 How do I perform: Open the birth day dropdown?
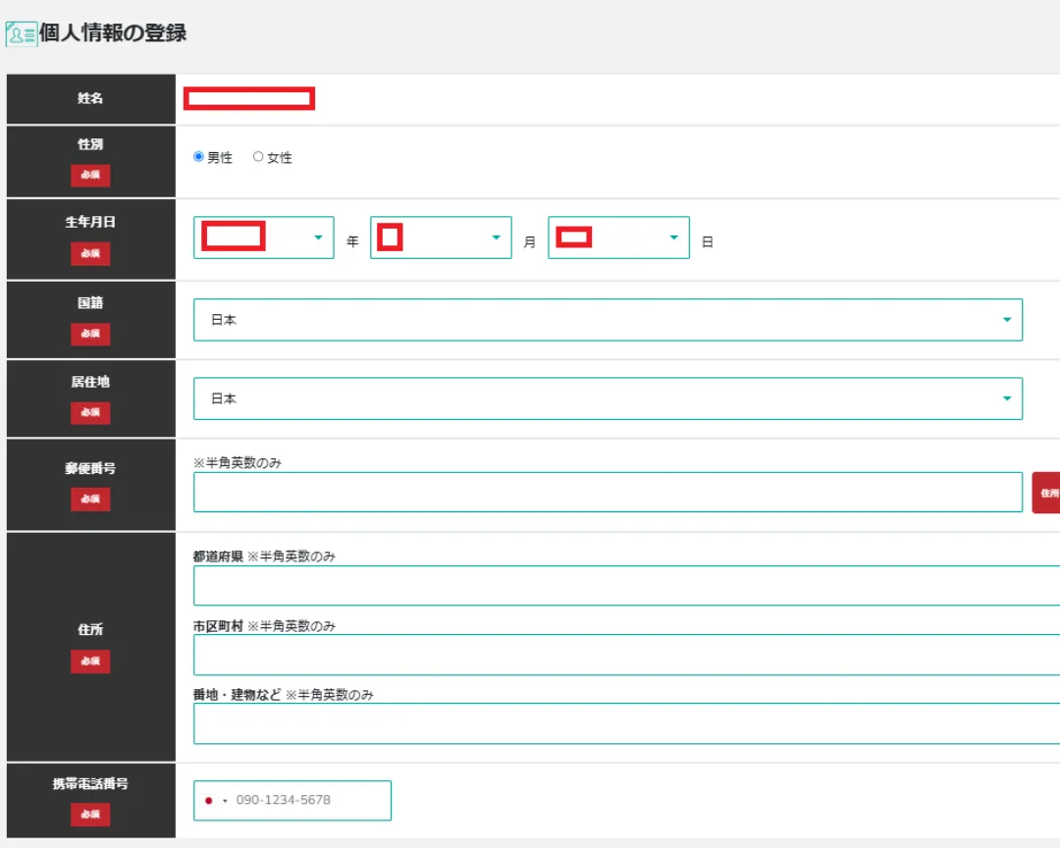(618, 238)
